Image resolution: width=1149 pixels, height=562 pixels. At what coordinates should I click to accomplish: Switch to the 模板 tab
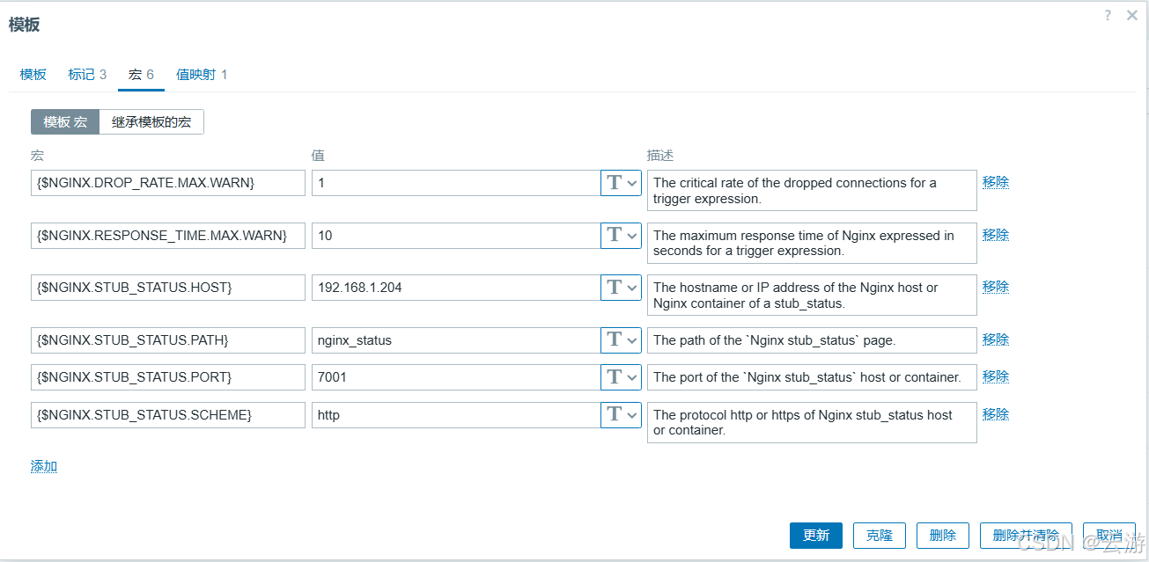(33, 75)
